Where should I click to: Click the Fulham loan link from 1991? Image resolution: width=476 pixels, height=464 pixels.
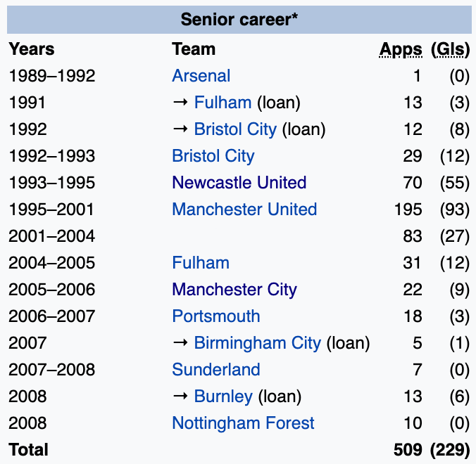pyautogui.click(x=223, y=103)
